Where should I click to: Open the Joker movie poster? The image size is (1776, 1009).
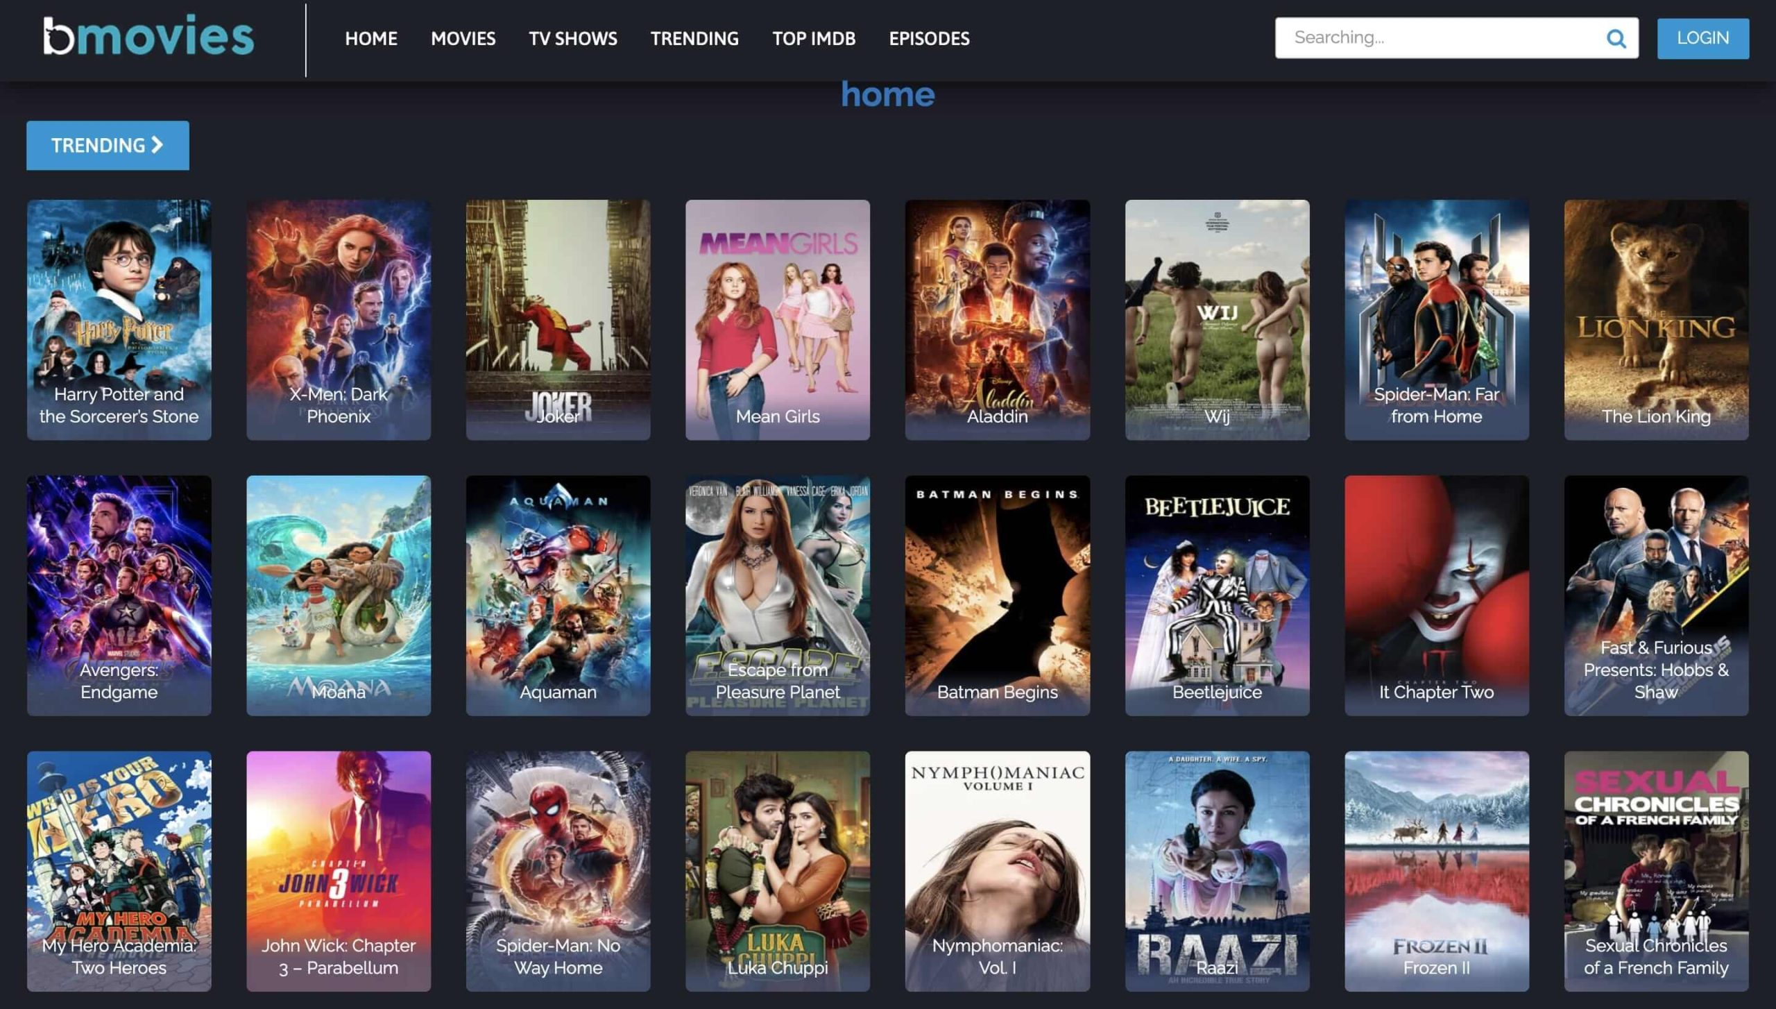click(x=558, y=319)
